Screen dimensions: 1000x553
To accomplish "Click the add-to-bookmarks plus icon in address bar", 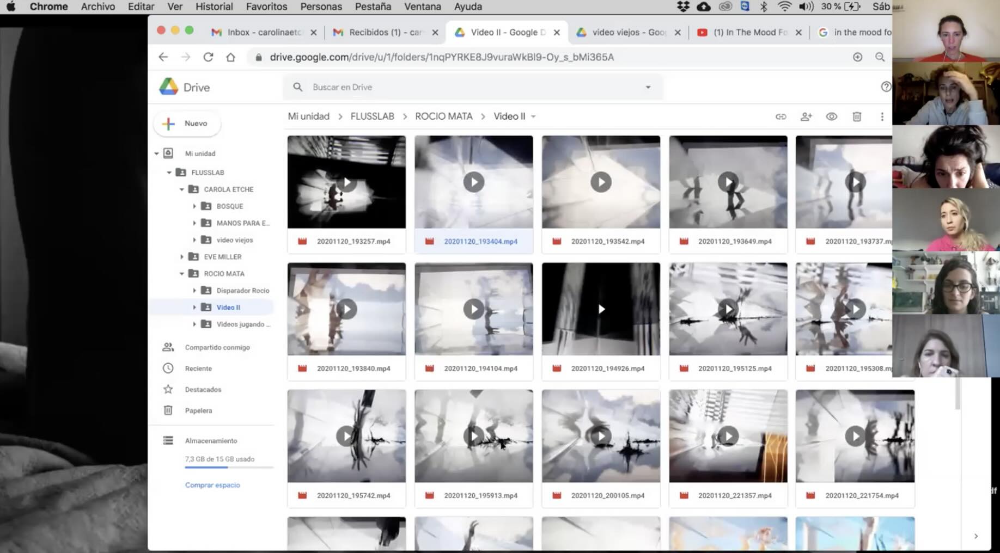I will pos(857,57).
